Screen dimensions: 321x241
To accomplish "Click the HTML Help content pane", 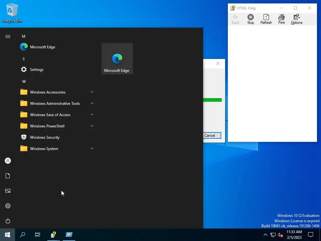I will [272, 83].
